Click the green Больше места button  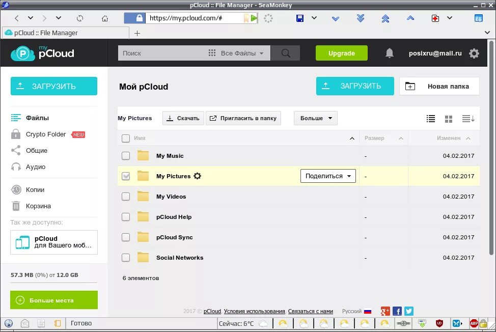[54, 300]
